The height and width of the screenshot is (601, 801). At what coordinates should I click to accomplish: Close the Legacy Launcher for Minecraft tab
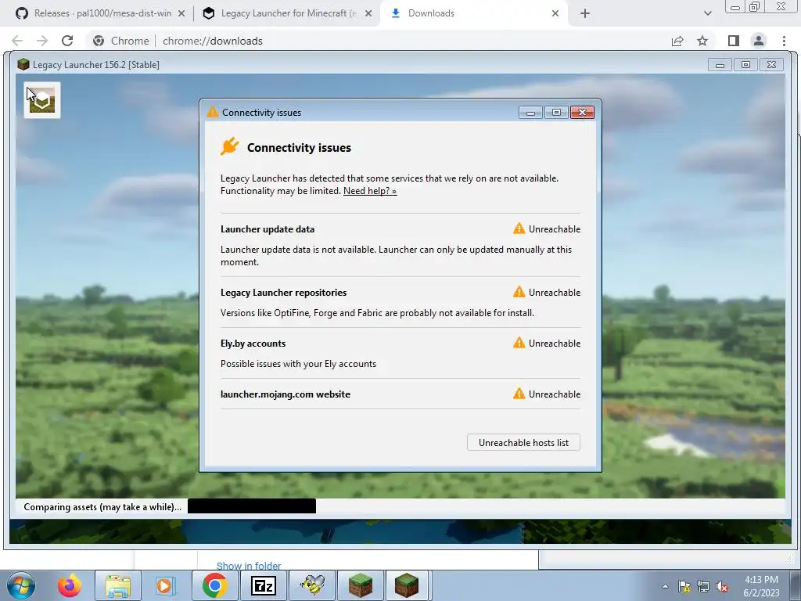pos(368,13)
